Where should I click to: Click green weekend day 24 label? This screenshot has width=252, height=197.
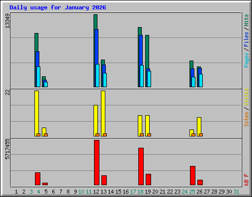(x=185, y=192)
